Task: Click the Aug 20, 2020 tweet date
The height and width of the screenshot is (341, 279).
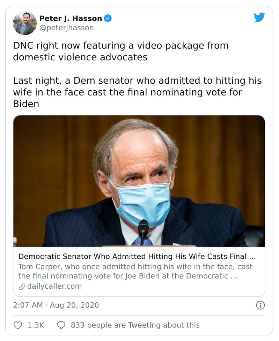Action: click(74, 305)
